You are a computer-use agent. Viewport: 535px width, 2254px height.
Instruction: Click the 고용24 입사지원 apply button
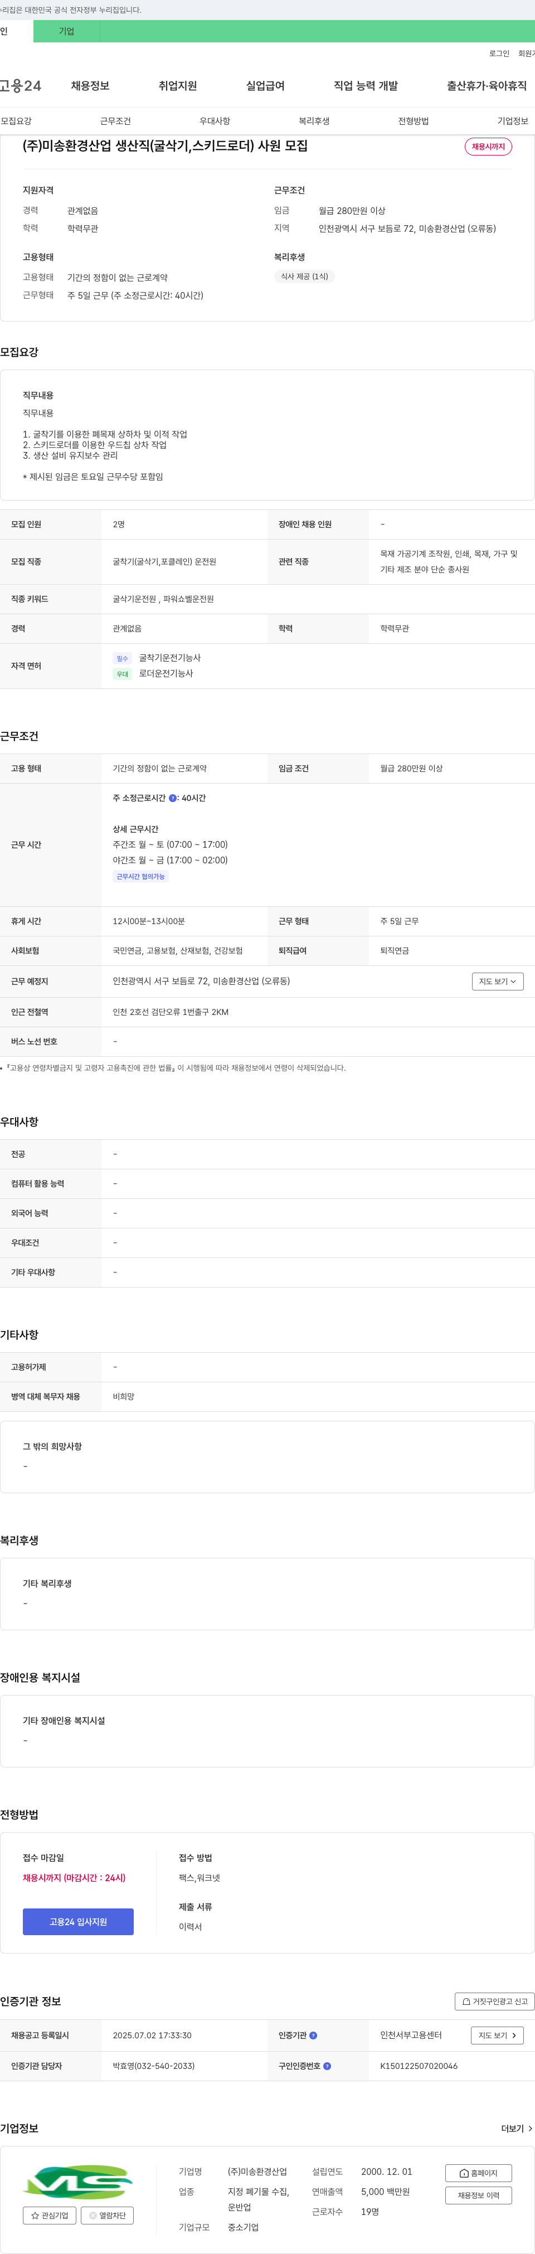pos(78,1921)
